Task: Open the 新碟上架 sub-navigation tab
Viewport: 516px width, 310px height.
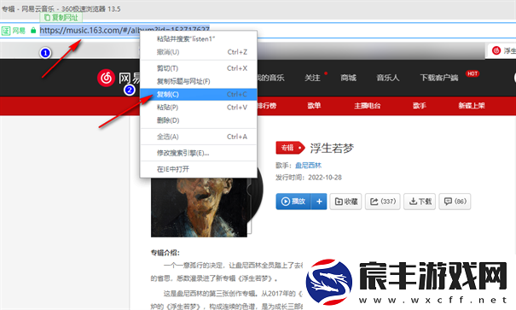Action: pos(472,106)
